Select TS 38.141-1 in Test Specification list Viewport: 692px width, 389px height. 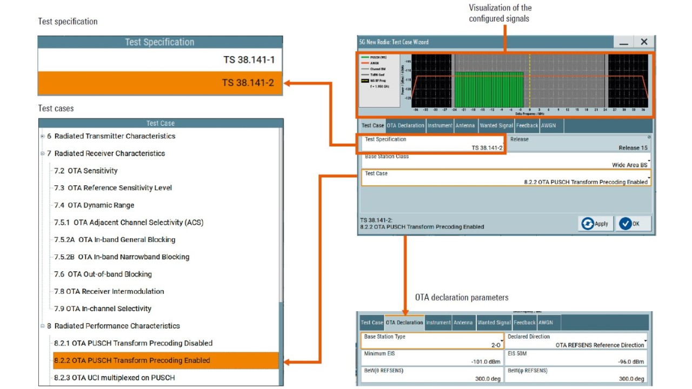click(x=160, y=60)
